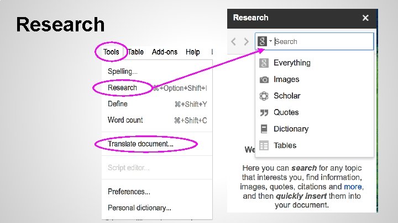
Task: Select the Dictionary book icon
Action: pos(264,129)
